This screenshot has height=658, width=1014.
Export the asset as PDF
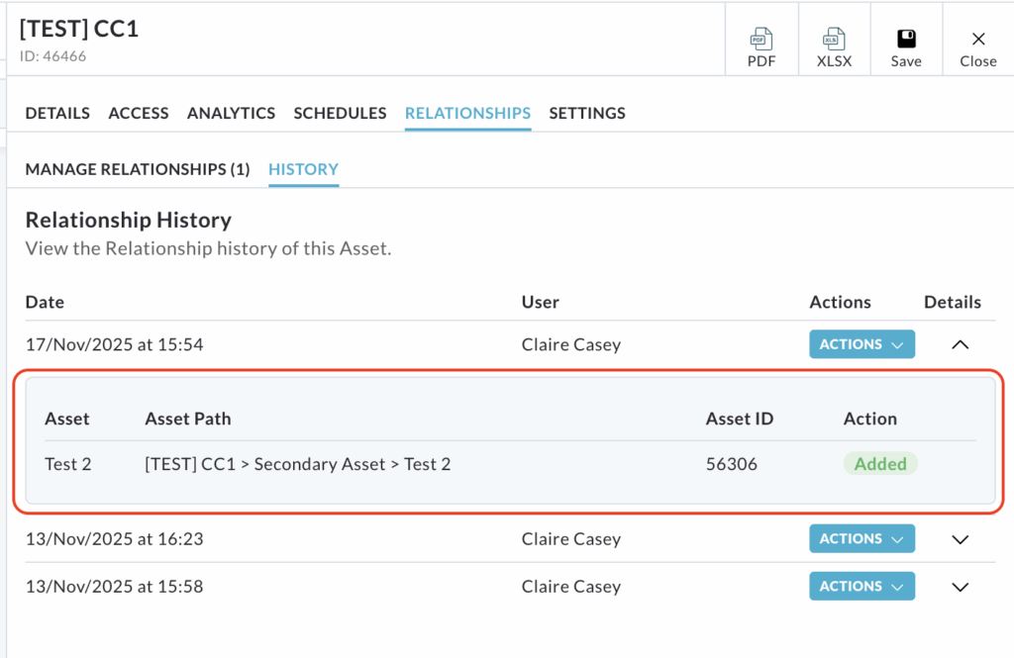click(x=760, y=48)
